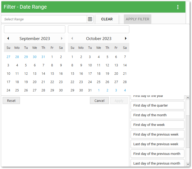Select September 1 in the left calendar

pos(52,57)
